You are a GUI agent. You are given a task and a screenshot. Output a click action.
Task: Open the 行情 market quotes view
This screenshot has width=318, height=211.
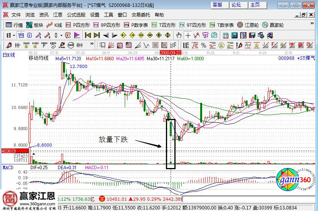point(14,25)
